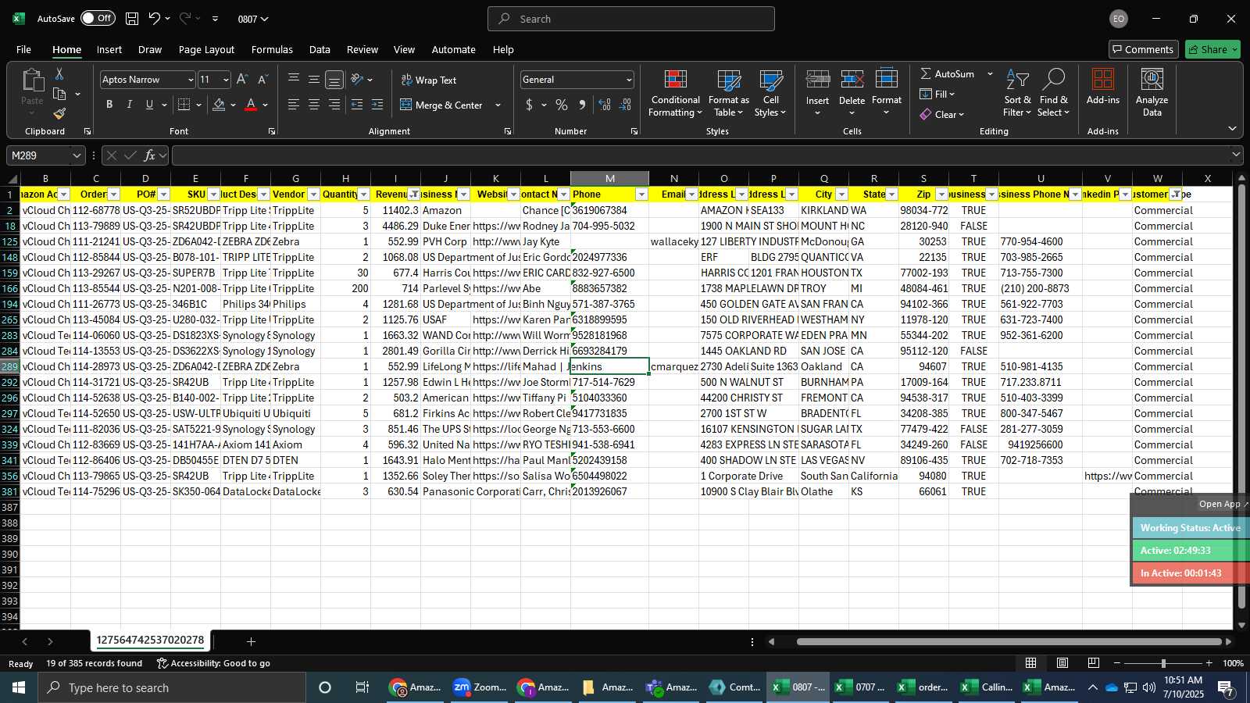Click the zoom slider handle
This screenshot has height=703, width=1250.
(1163, 663)
